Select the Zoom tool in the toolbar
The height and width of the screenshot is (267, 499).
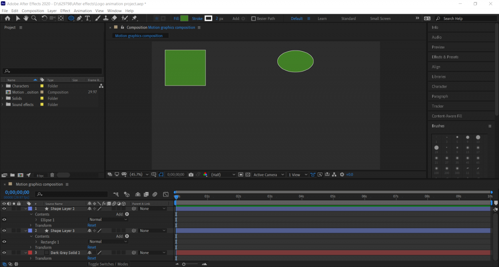click(x=34, y=18)
